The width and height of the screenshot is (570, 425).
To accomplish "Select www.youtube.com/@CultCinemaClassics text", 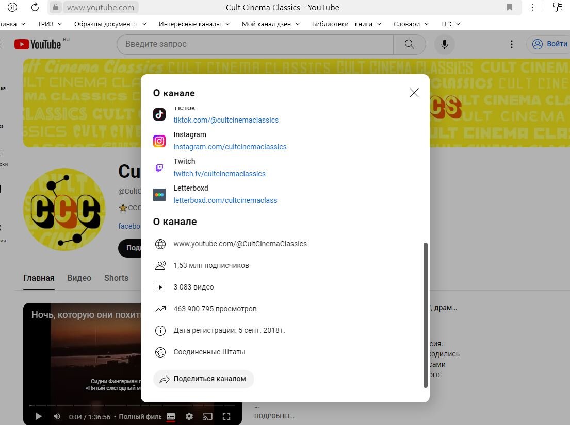I will pos(240,244).
